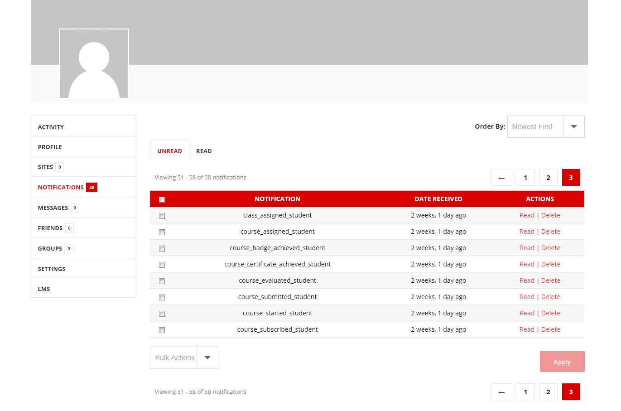Tick course_certificate_achieved_student checkbox
621x411 pixels.
pos(162,265)
